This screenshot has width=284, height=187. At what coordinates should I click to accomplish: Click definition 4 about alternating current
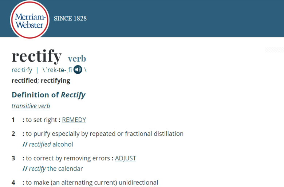[90, 183]
